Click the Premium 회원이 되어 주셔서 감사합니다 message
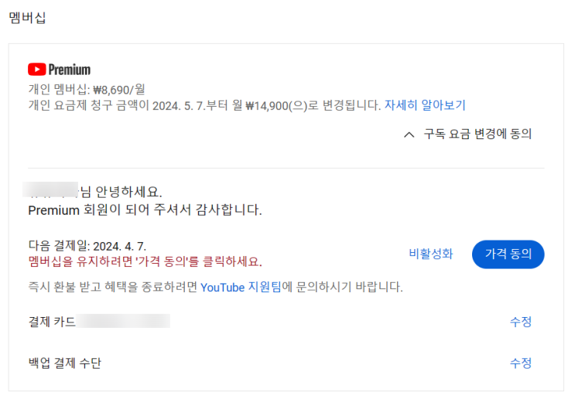This screenshot has width=575, height=399. (145, 210)
